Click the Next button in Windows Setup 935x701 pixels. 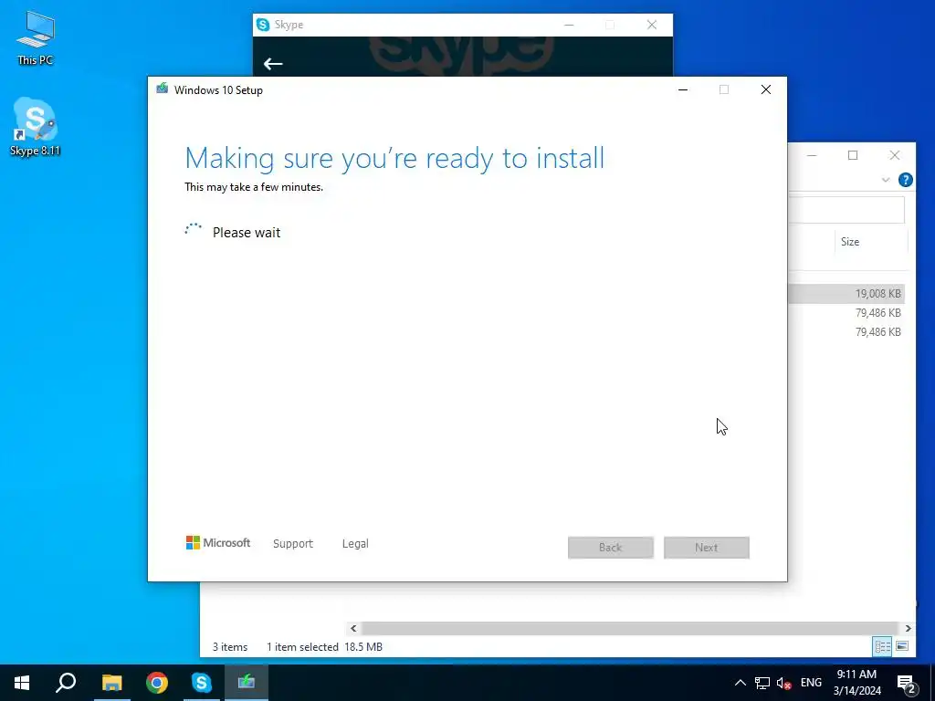(x=707, y=548)
